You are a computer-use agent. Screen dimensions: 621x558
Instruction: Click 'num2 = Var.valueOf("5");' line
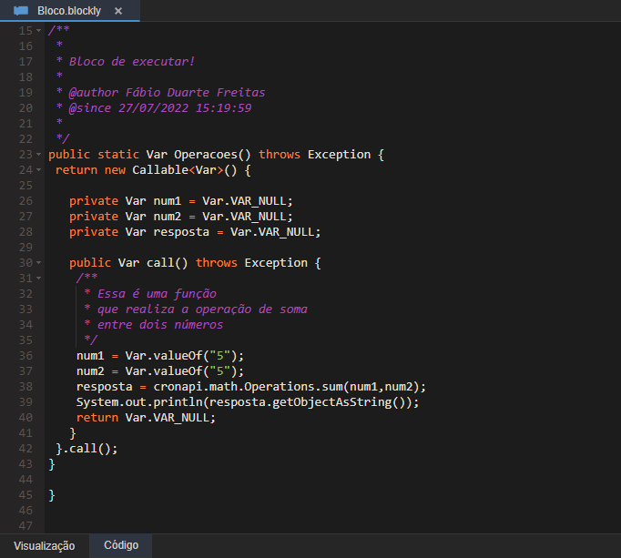point(160,370)
